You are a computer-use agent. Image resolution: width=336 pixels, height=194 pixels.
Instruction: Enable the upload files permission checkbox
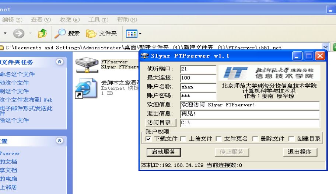pyautogui.click(x=183, y=139)
